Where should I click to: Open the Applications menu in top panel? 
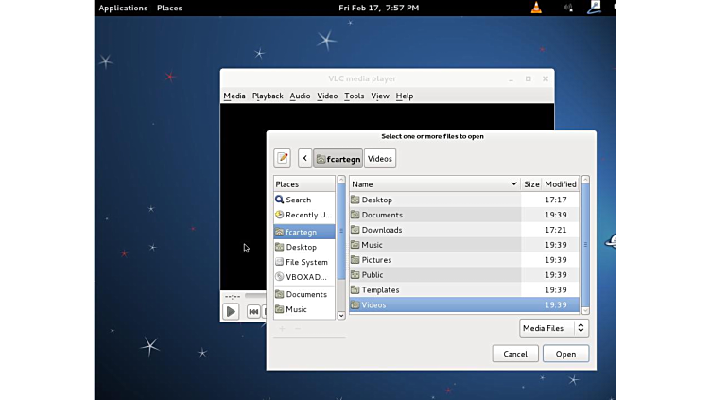pos(123,8)
